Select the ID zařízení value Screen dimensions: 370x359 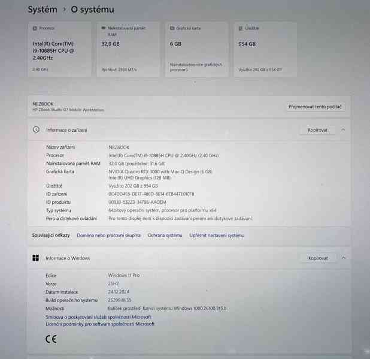(x=151, y=194)
